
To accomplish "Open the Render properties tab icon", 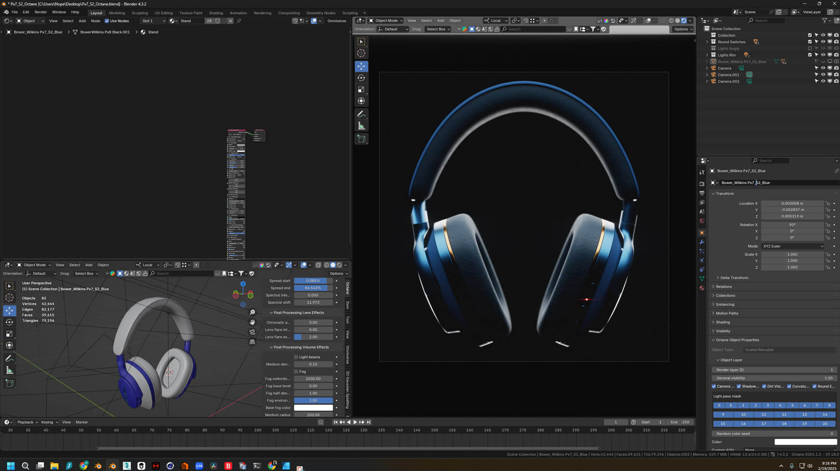I will point(702,184).
